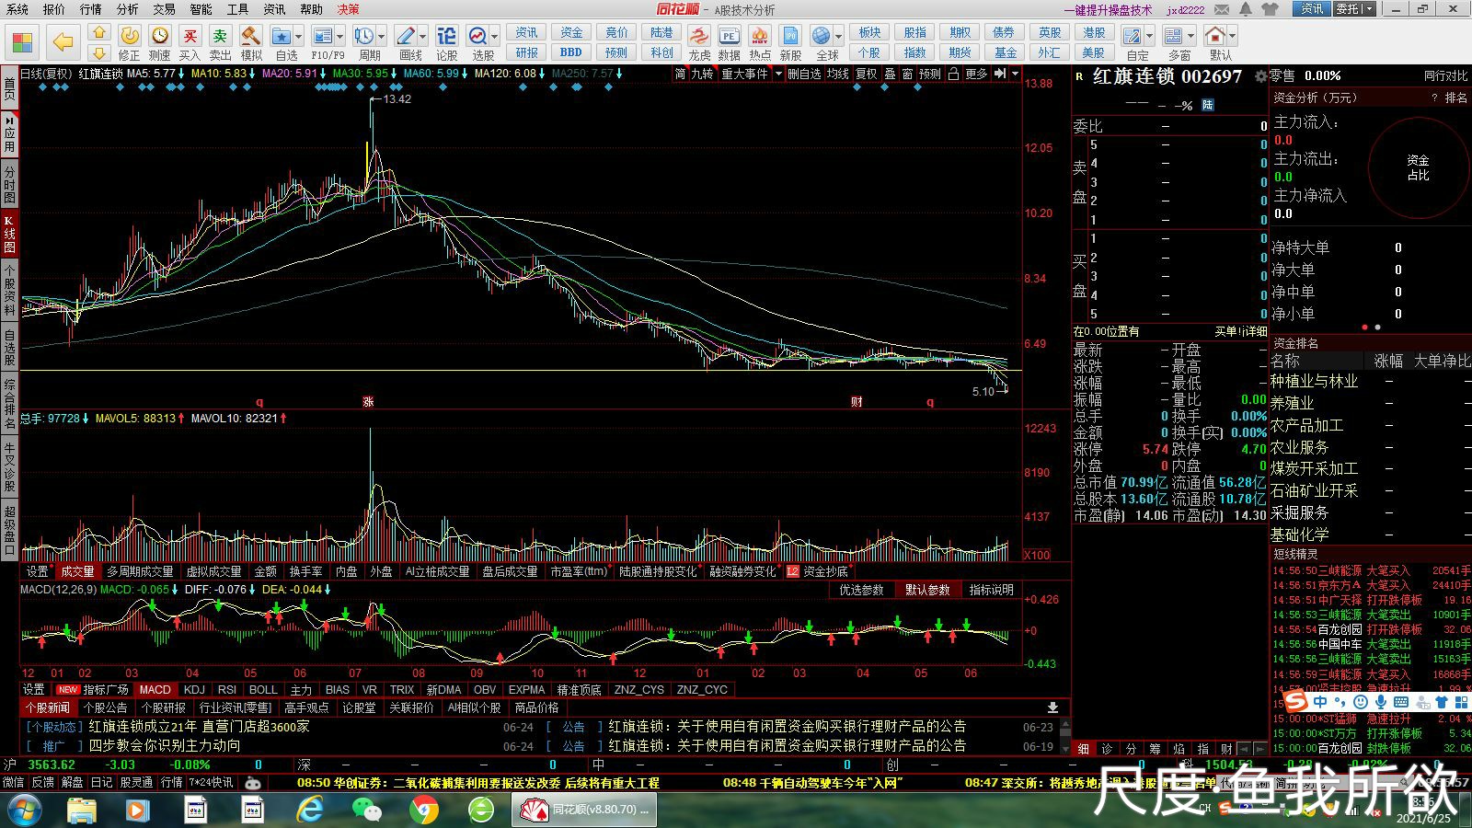Click 同行对比 peer comparison link

point(1445,76)
